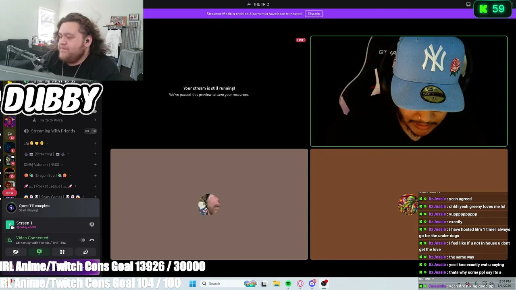Screen dimensions: 516x290
Task: Disable Streamer Mode from the purple banner
Action: [314, 14]
